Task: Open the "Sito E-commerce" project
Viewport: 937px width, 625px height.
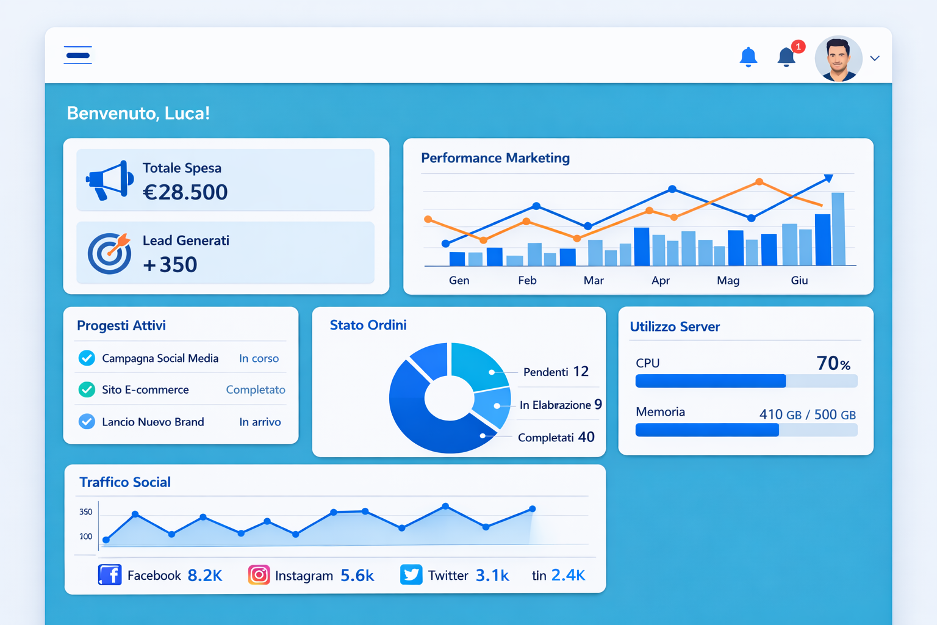Action: [145, 389]
